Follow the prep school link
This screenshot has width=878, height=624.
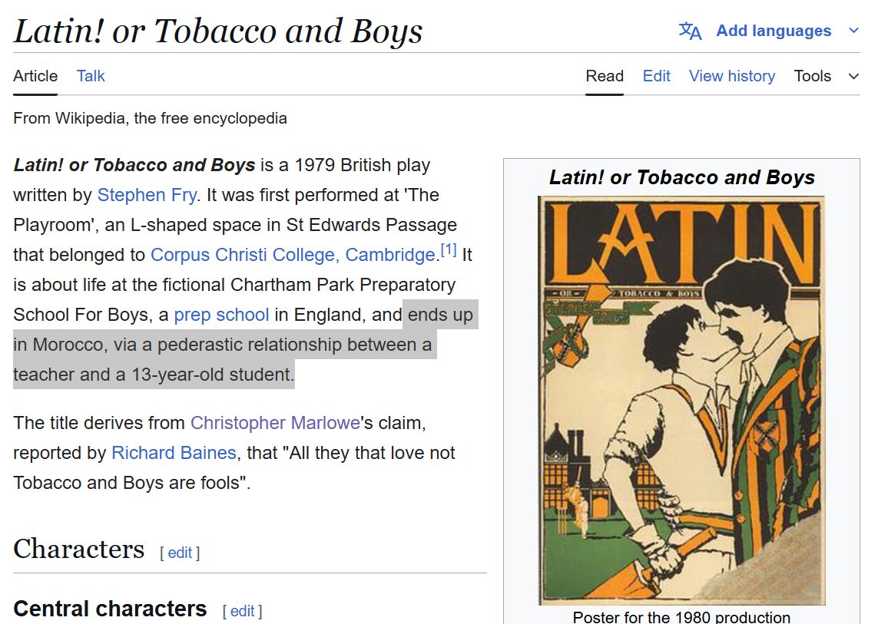(x=222, y=315)
